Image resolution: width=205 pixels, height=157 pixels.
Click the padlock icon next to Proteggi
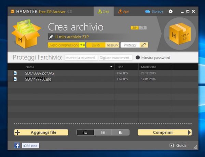[144, 45]
